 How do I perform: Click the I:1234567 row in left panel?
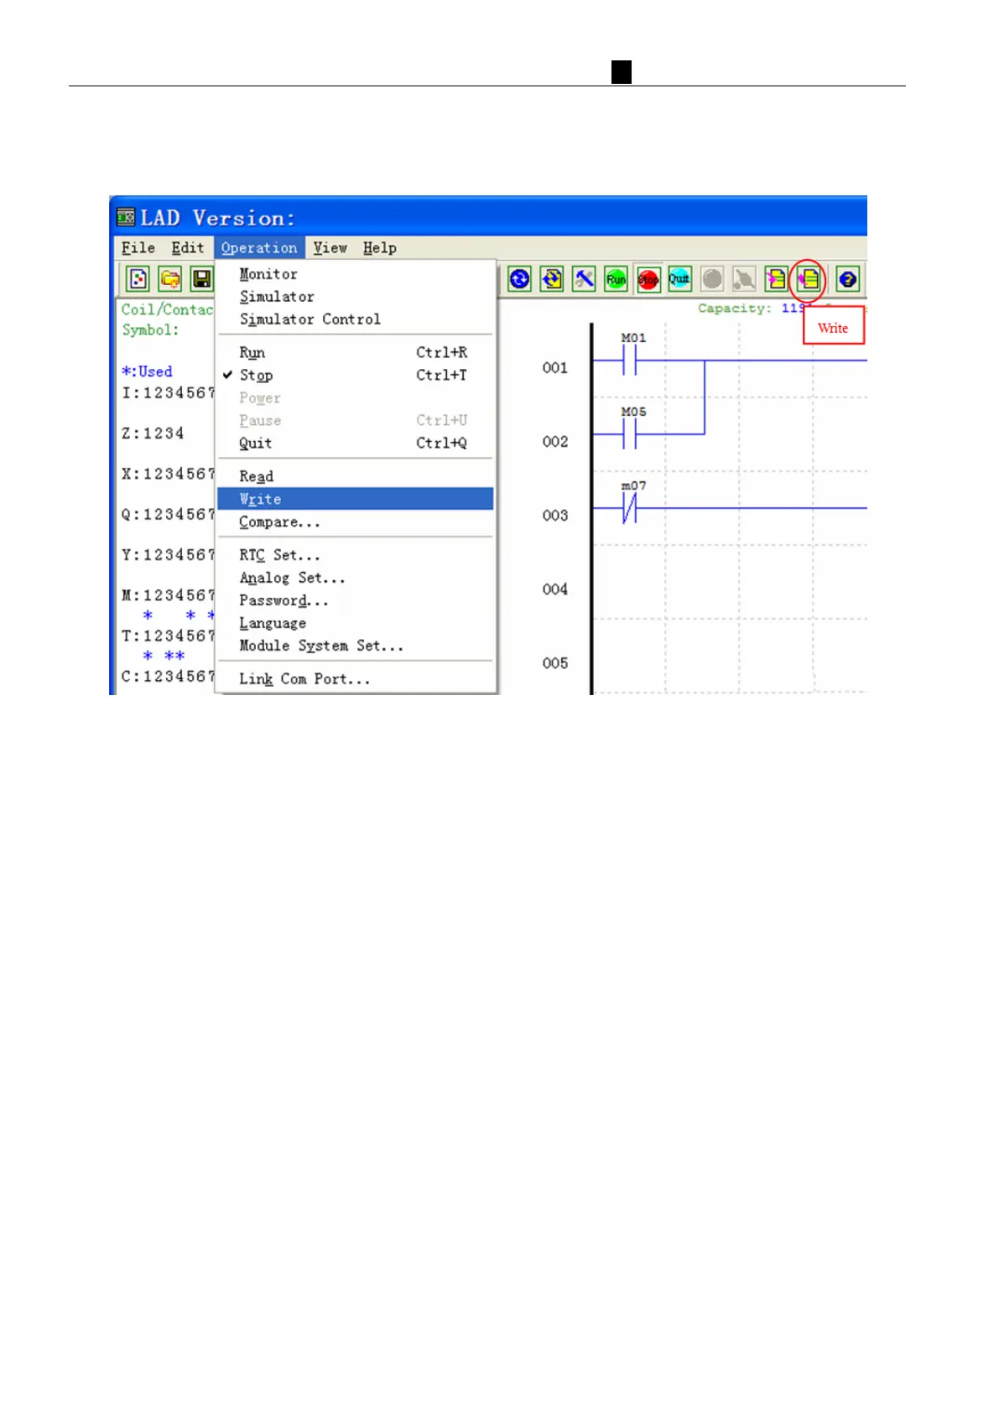click(x=168, y=392)
